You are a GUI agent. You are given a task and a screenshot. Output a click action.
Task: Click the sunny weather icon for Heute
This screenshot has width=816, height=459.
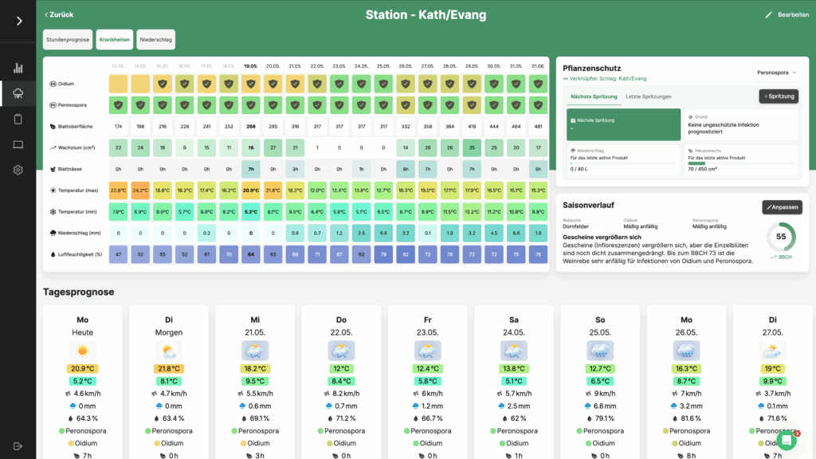83,351
